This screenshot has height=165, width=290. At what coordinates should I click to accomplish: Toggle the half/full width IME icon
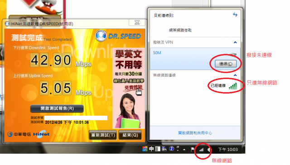158,149
